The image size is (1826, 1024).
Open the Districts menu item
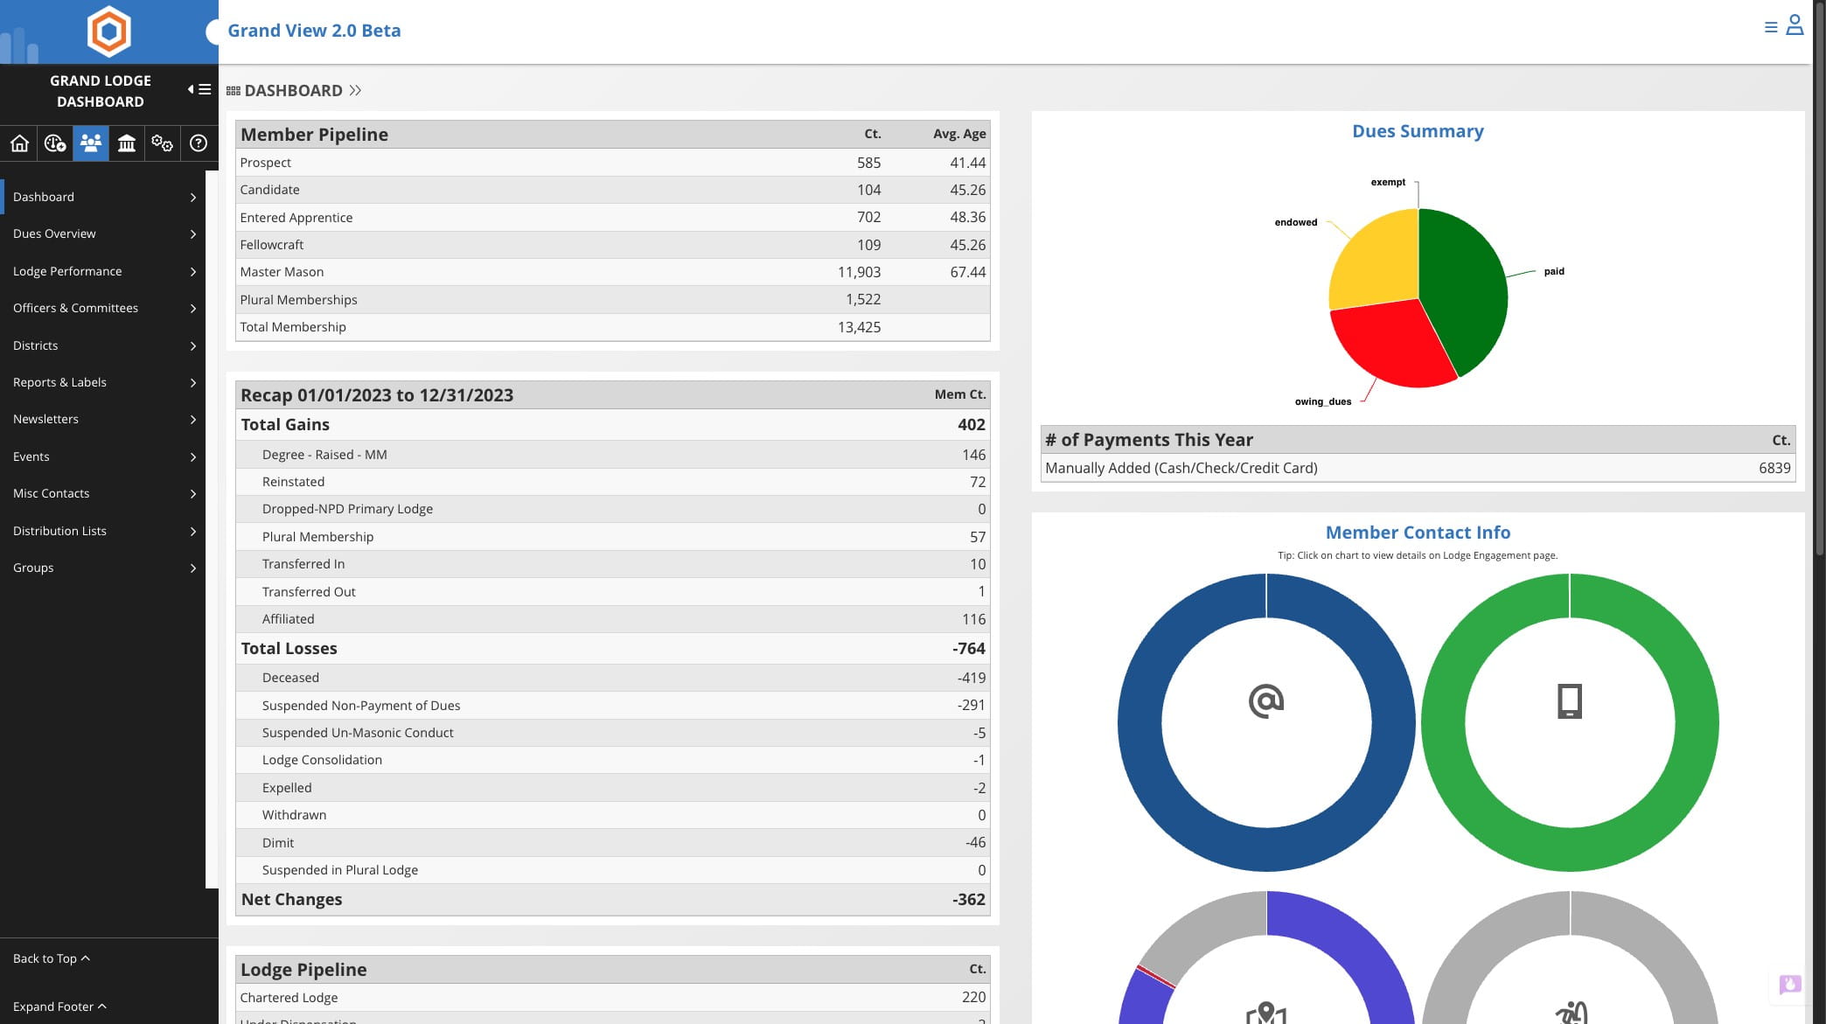[103, 345]
